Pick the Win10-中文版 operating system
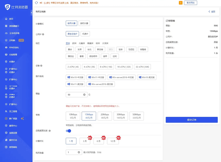This screenshot has width=221, height=162. 75,77
